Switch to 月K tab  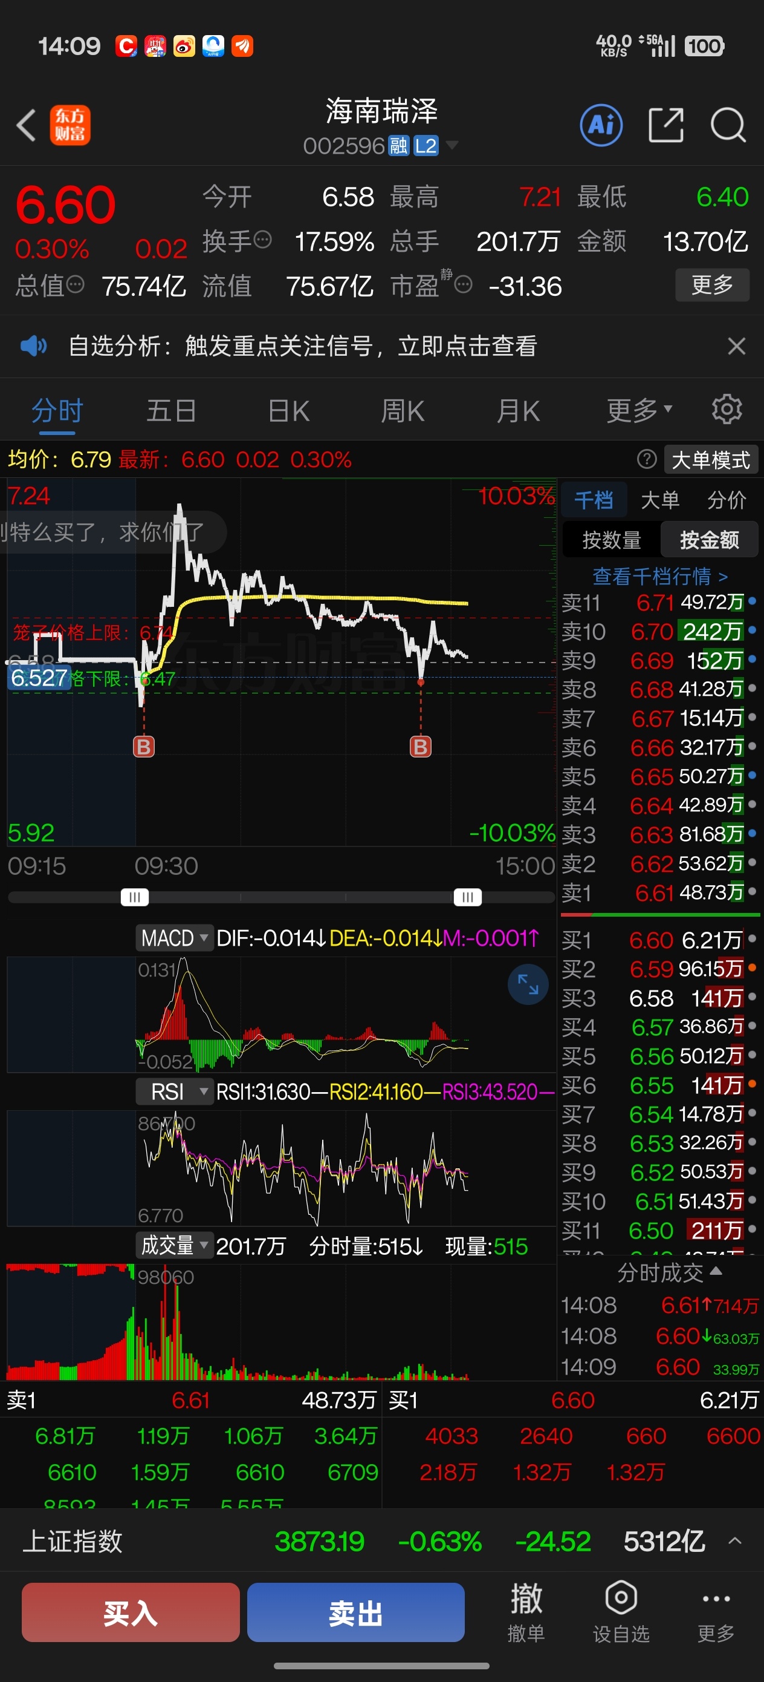518,411
